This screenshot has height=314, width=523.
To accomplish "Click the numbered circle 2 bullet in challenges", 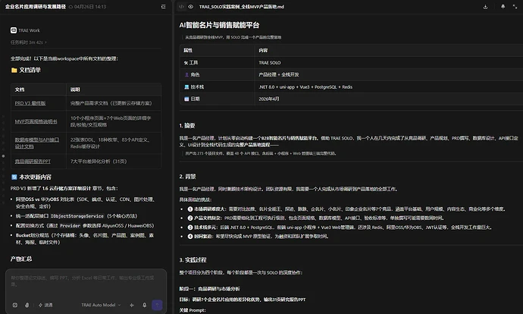I will pyautogui.click(x=190, y=218).
